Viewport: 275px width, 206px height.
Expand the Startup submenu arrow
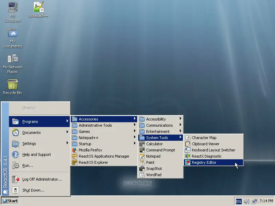click(134, 143)
